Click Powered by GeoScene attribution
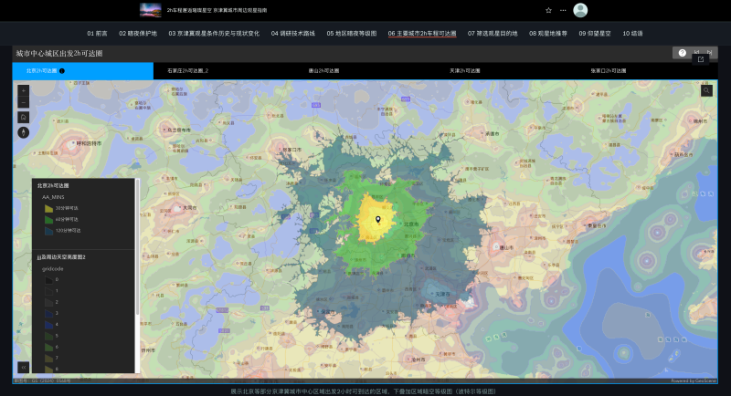This screenshot has width=731, height=396. click(x=694, y=380)
